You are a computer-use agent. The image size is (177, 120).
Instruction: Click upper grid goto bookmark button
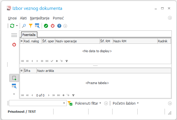tap(61, 61)
